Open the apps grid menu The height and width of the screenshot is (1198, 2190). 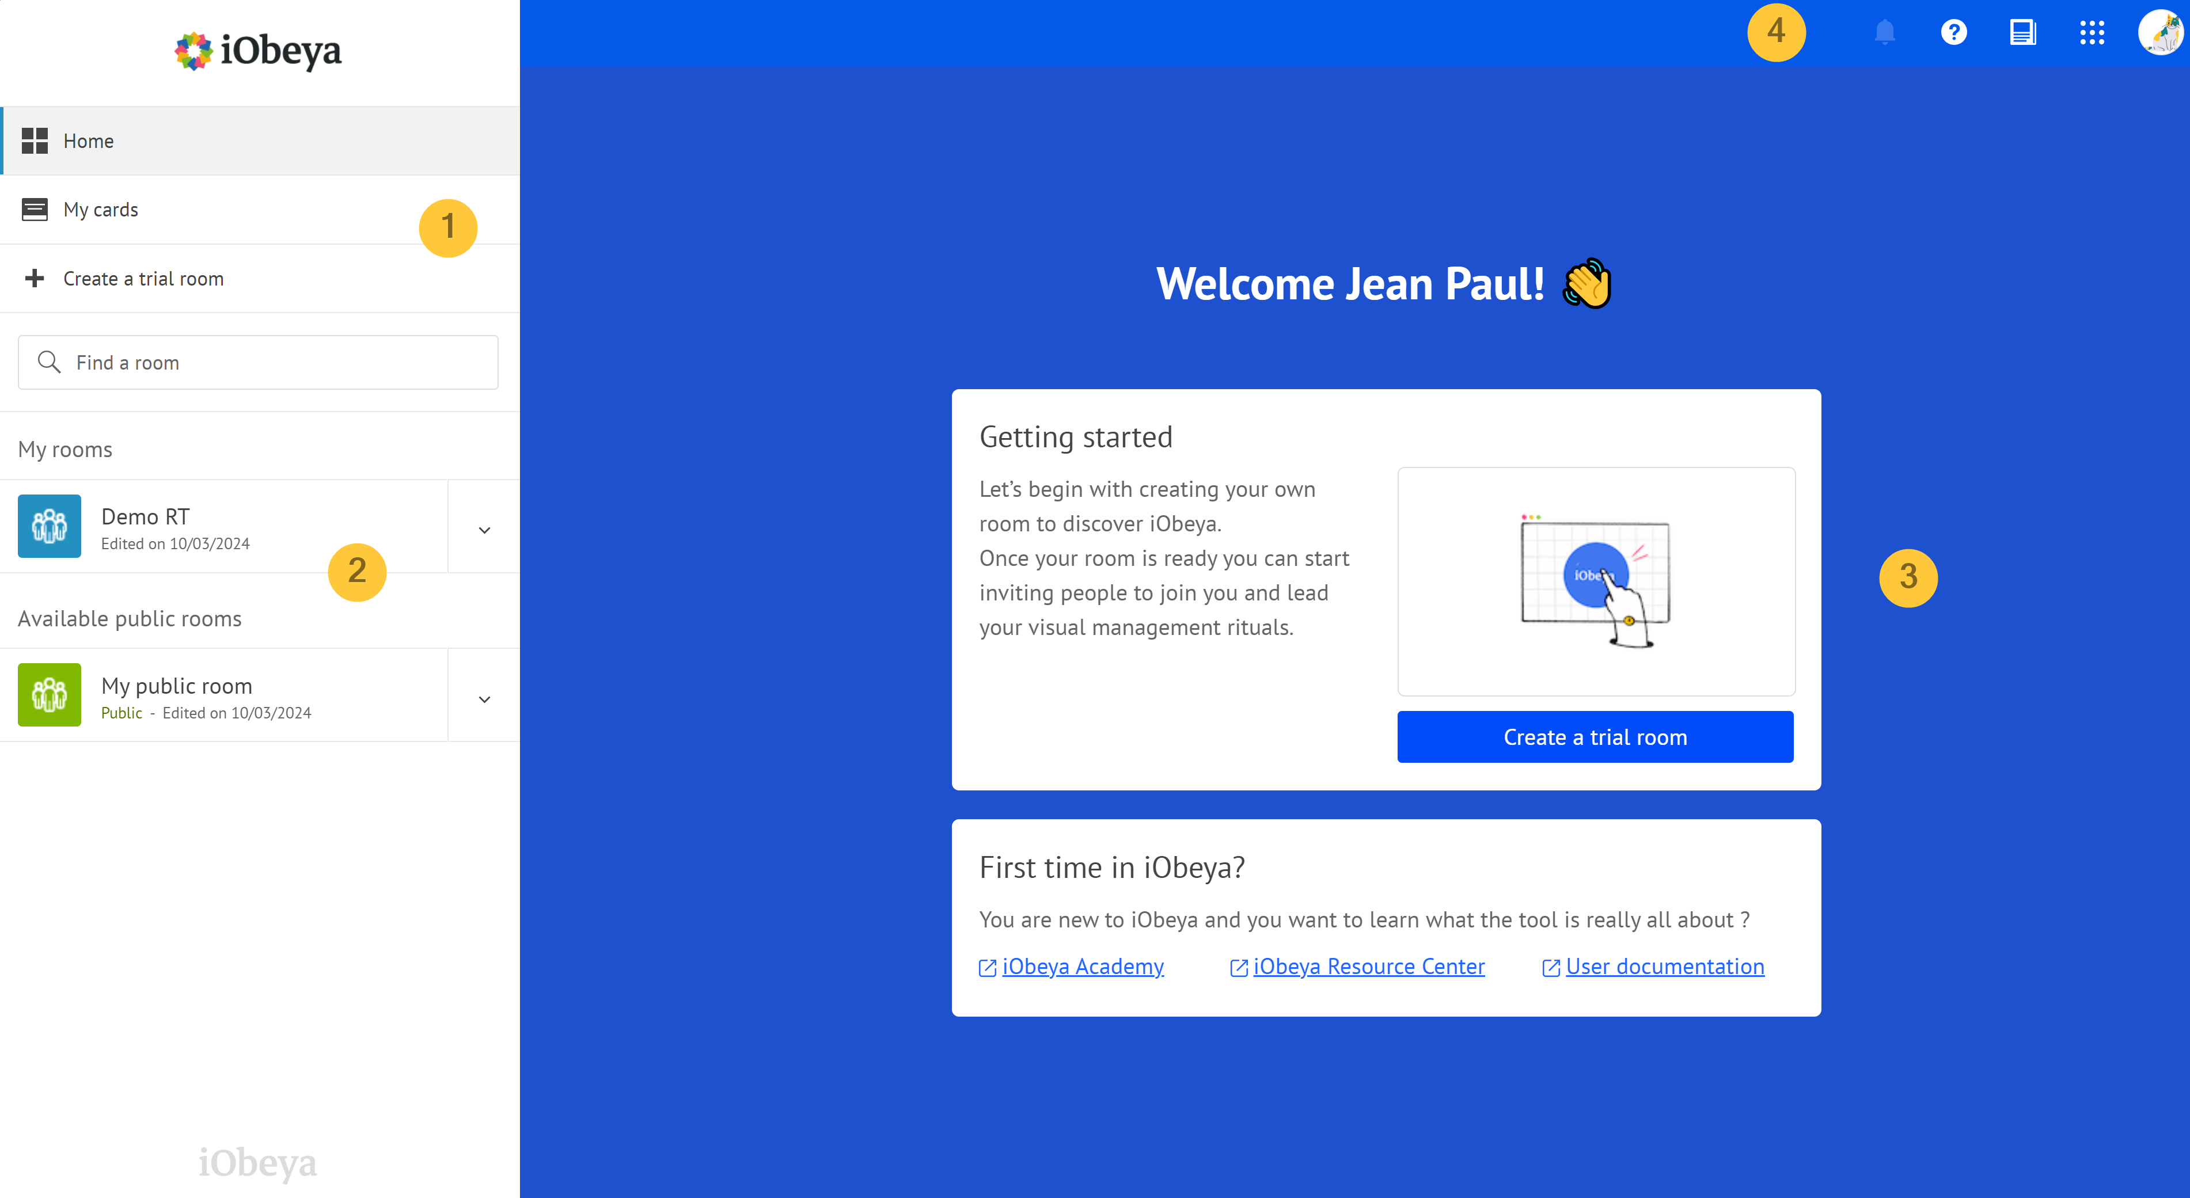tap(2092, 32)
